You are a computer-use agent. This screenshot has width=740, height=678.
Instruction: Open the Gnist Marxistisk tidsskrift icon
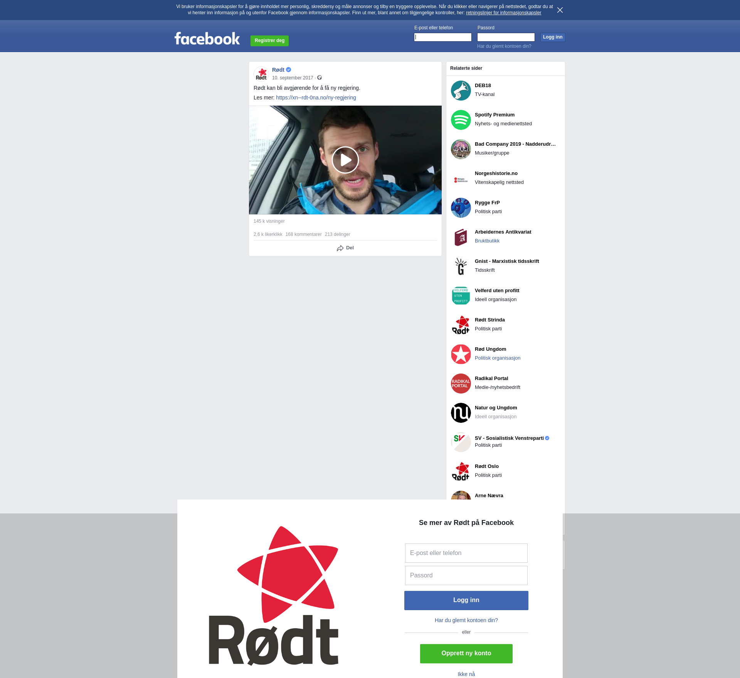pyautogui.click(x=461, y=266)
